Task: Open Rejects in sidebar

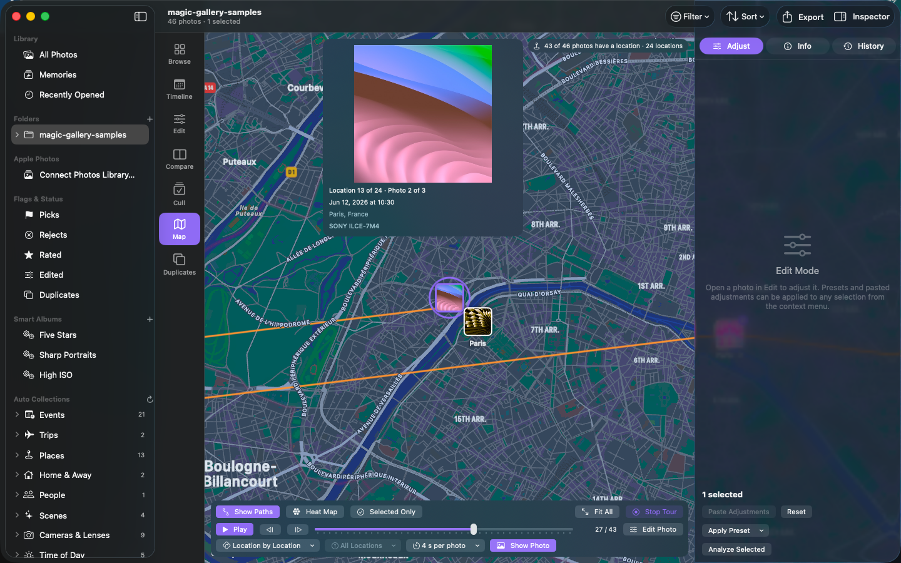Action: [80, 235]
